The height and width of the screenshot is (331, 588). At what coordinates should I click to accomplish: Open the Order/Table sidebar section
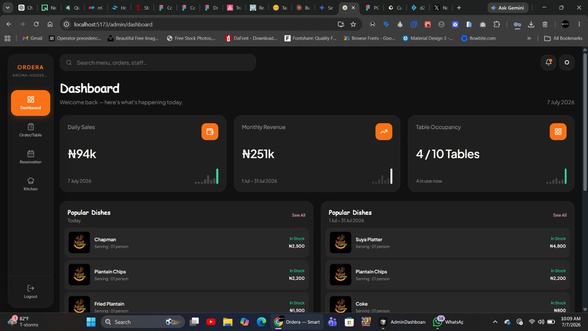[30, 130]
